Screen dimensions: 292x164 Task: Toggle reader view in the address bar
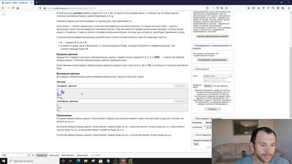(207, 8)
